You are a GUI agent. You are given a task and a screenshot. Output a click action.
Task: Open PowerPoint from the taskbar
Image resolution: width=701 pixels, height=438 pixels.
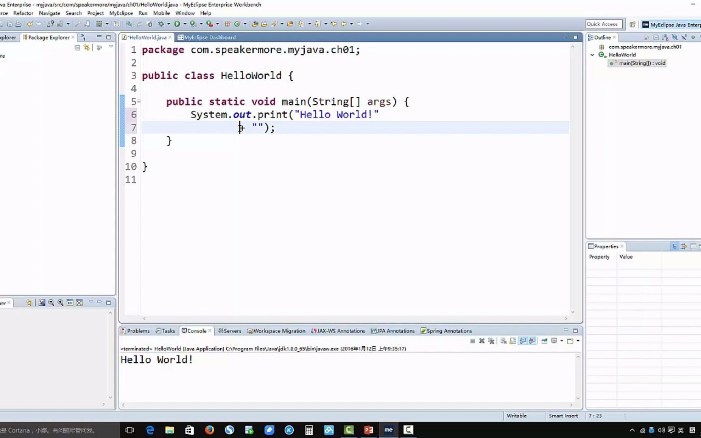pyautogui.click(x=368, y=430)
